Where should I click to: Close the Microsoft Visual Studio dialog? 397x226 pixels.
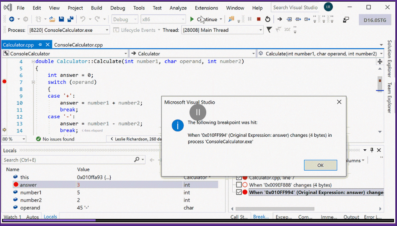(x=339, y=102)
